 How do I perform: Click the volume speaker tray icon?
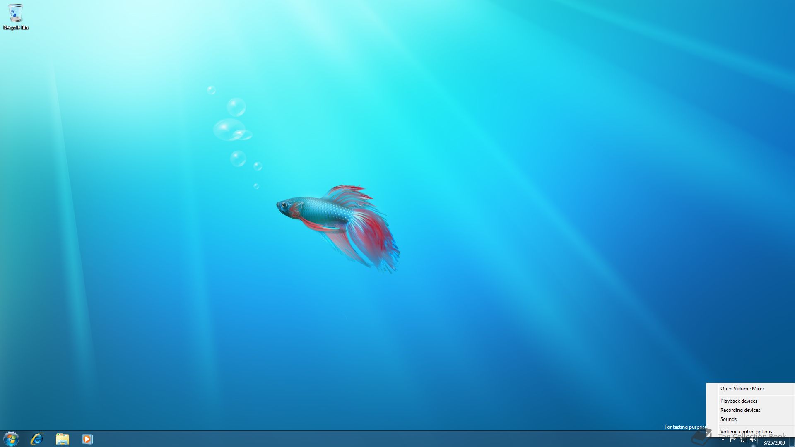pos(753,440)
